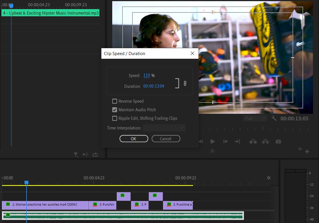This screenshot has width=319, height=223.
Task: Enable Ripple Edit, Shifting Trailing Clips
Action: click(x=115, y=118)
